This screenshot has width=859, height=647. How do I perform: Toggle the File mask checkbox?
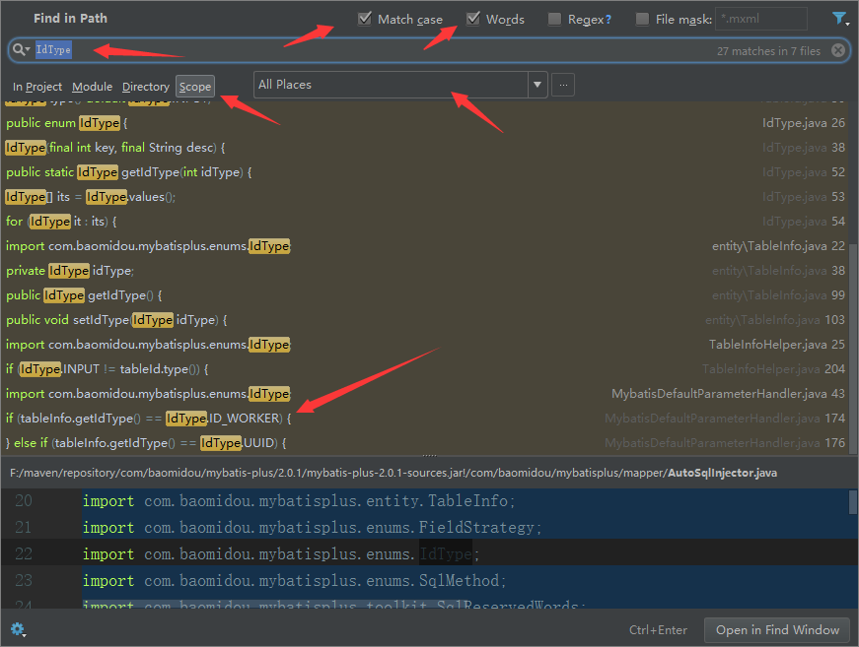[x=640, y=18]
